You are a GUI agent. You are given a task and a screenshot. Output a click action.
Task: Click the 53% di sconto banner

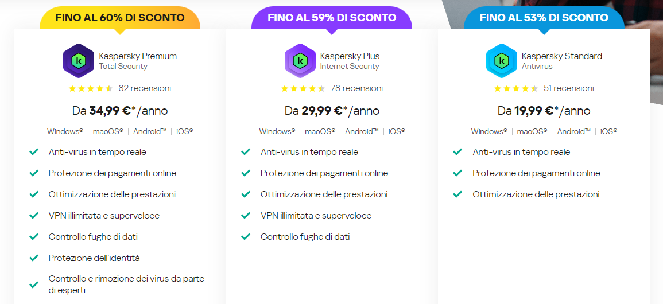click(544, 18)
